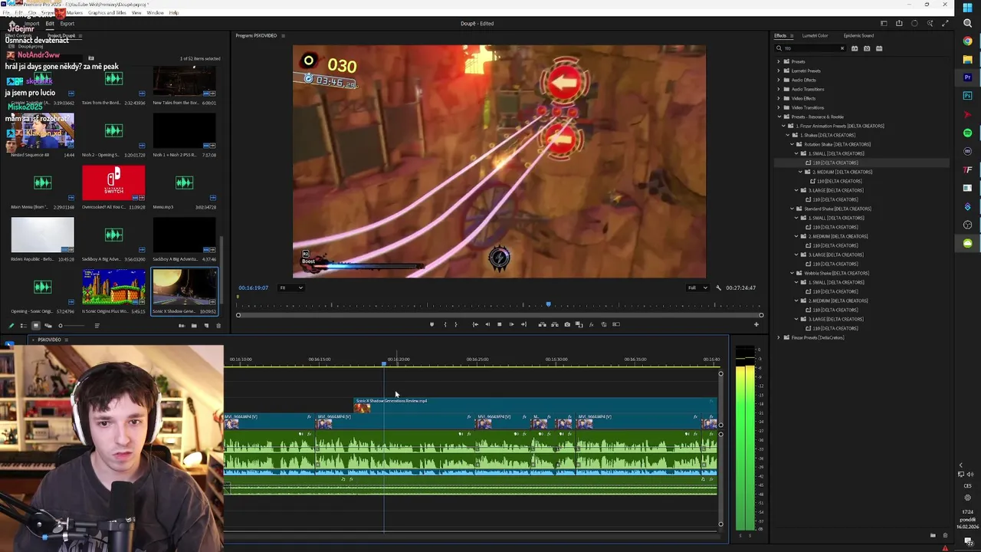
Task: Select the Sonic X Shadow Generations thumbnail
Action: (185, 287)
